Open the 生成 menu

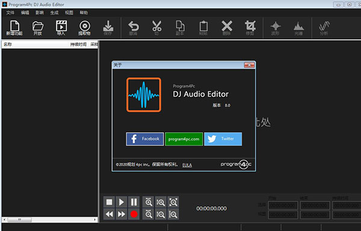coord(54,13)
